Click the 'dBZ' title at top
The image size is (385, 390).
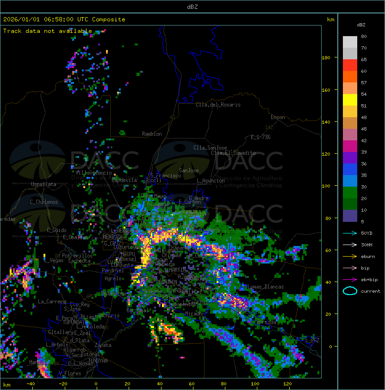pyautogui.click(x=192, y=6)
